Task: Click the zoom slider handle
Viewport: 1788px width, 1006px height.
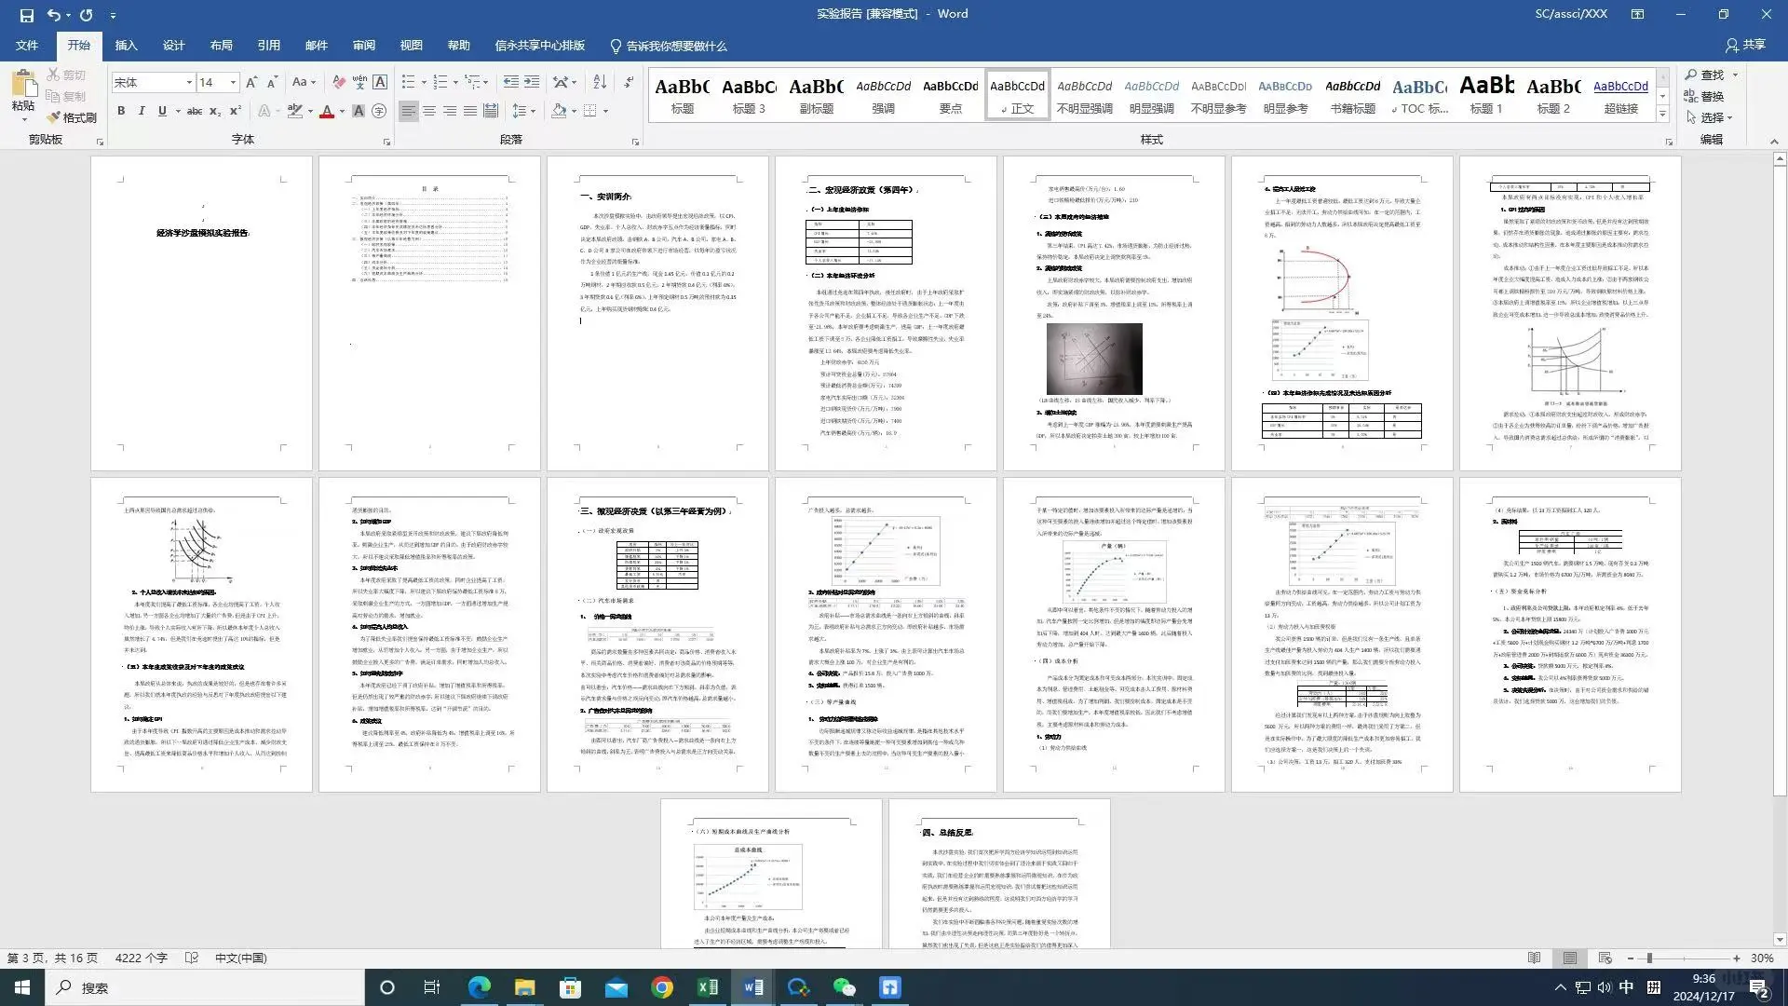Action: point(1649,958)
